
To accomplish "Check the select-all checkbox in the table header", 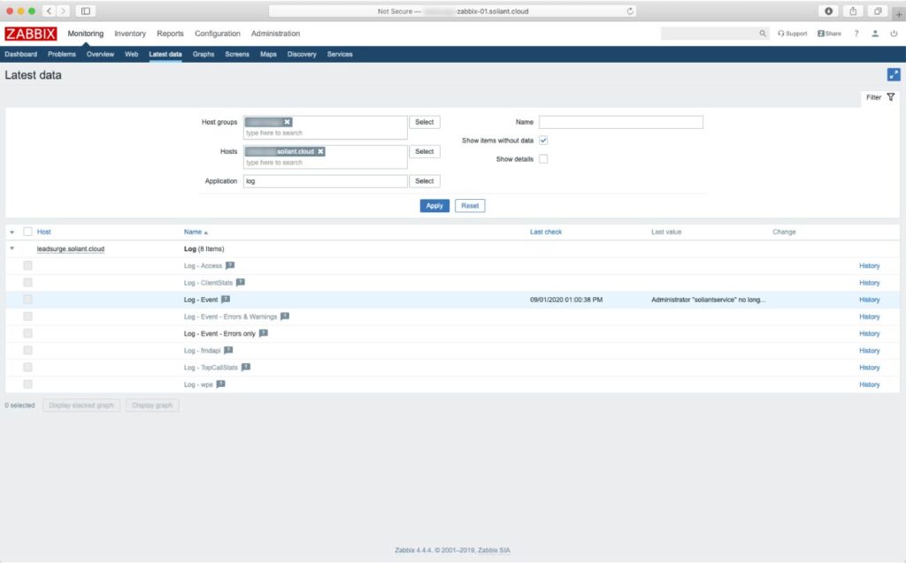I will pyautogui.click(x=27, y=232).
